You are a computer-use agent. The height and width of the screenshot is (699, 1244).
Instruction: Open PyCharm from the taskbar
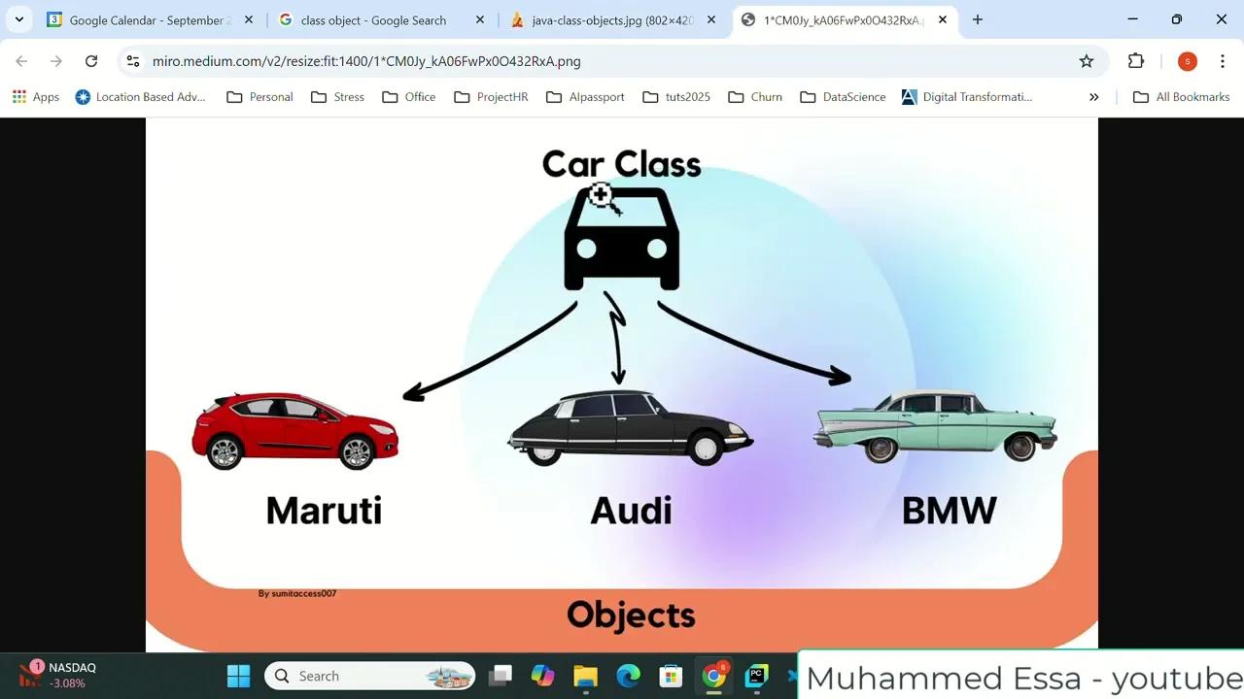755,675
